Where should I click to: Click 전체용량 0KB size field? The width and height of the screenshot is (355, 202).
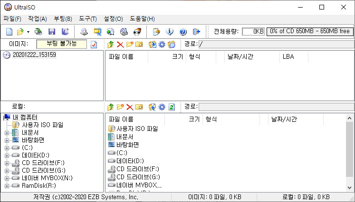pyautogui.click(x=253, y=32)
